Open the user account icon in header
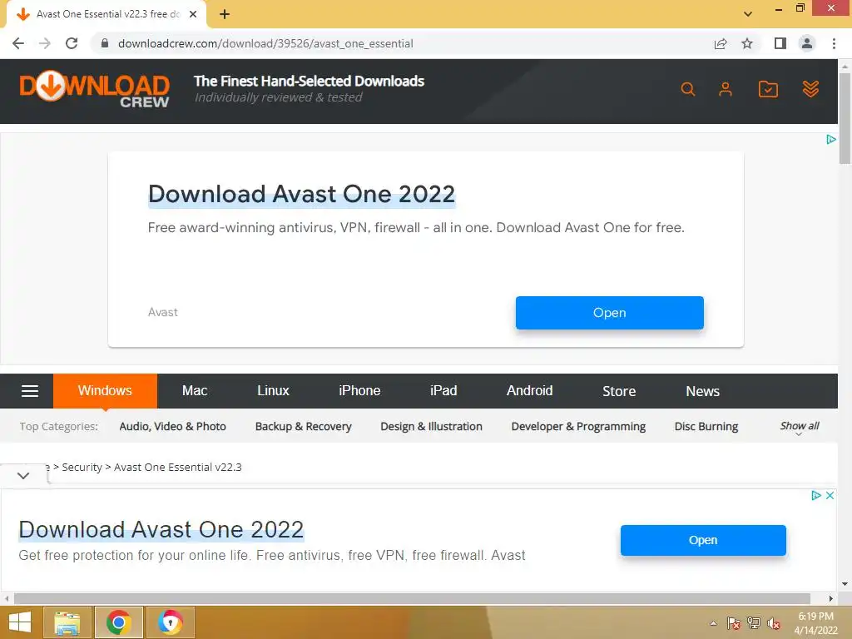 click(x=726, y=89)
